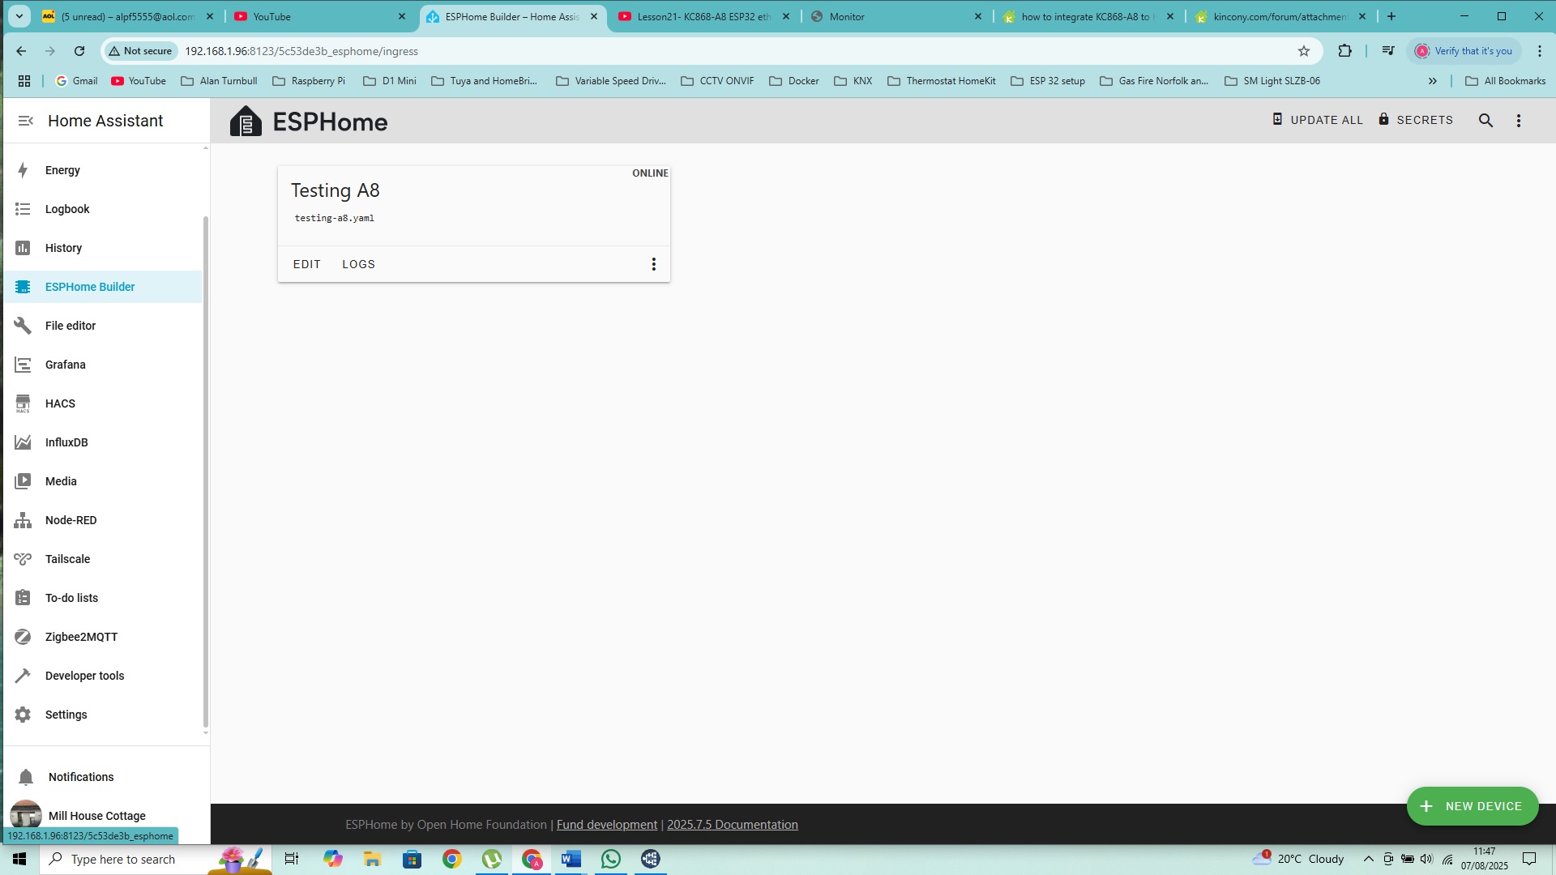1556x875 pixels.
Task: Click the ESPHome search magnifier icon
Action: point(1485,121)
